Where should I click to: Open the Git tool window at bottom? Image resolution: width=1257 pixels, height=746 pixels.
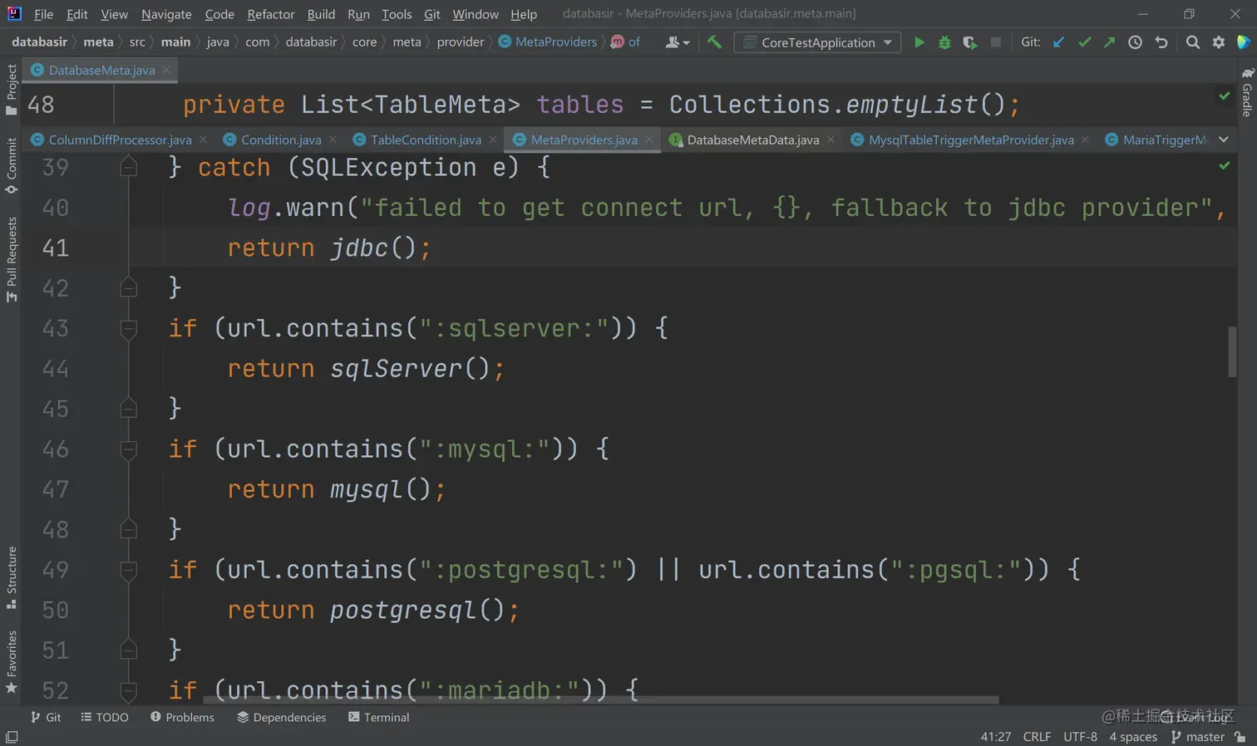click(46, 717)
